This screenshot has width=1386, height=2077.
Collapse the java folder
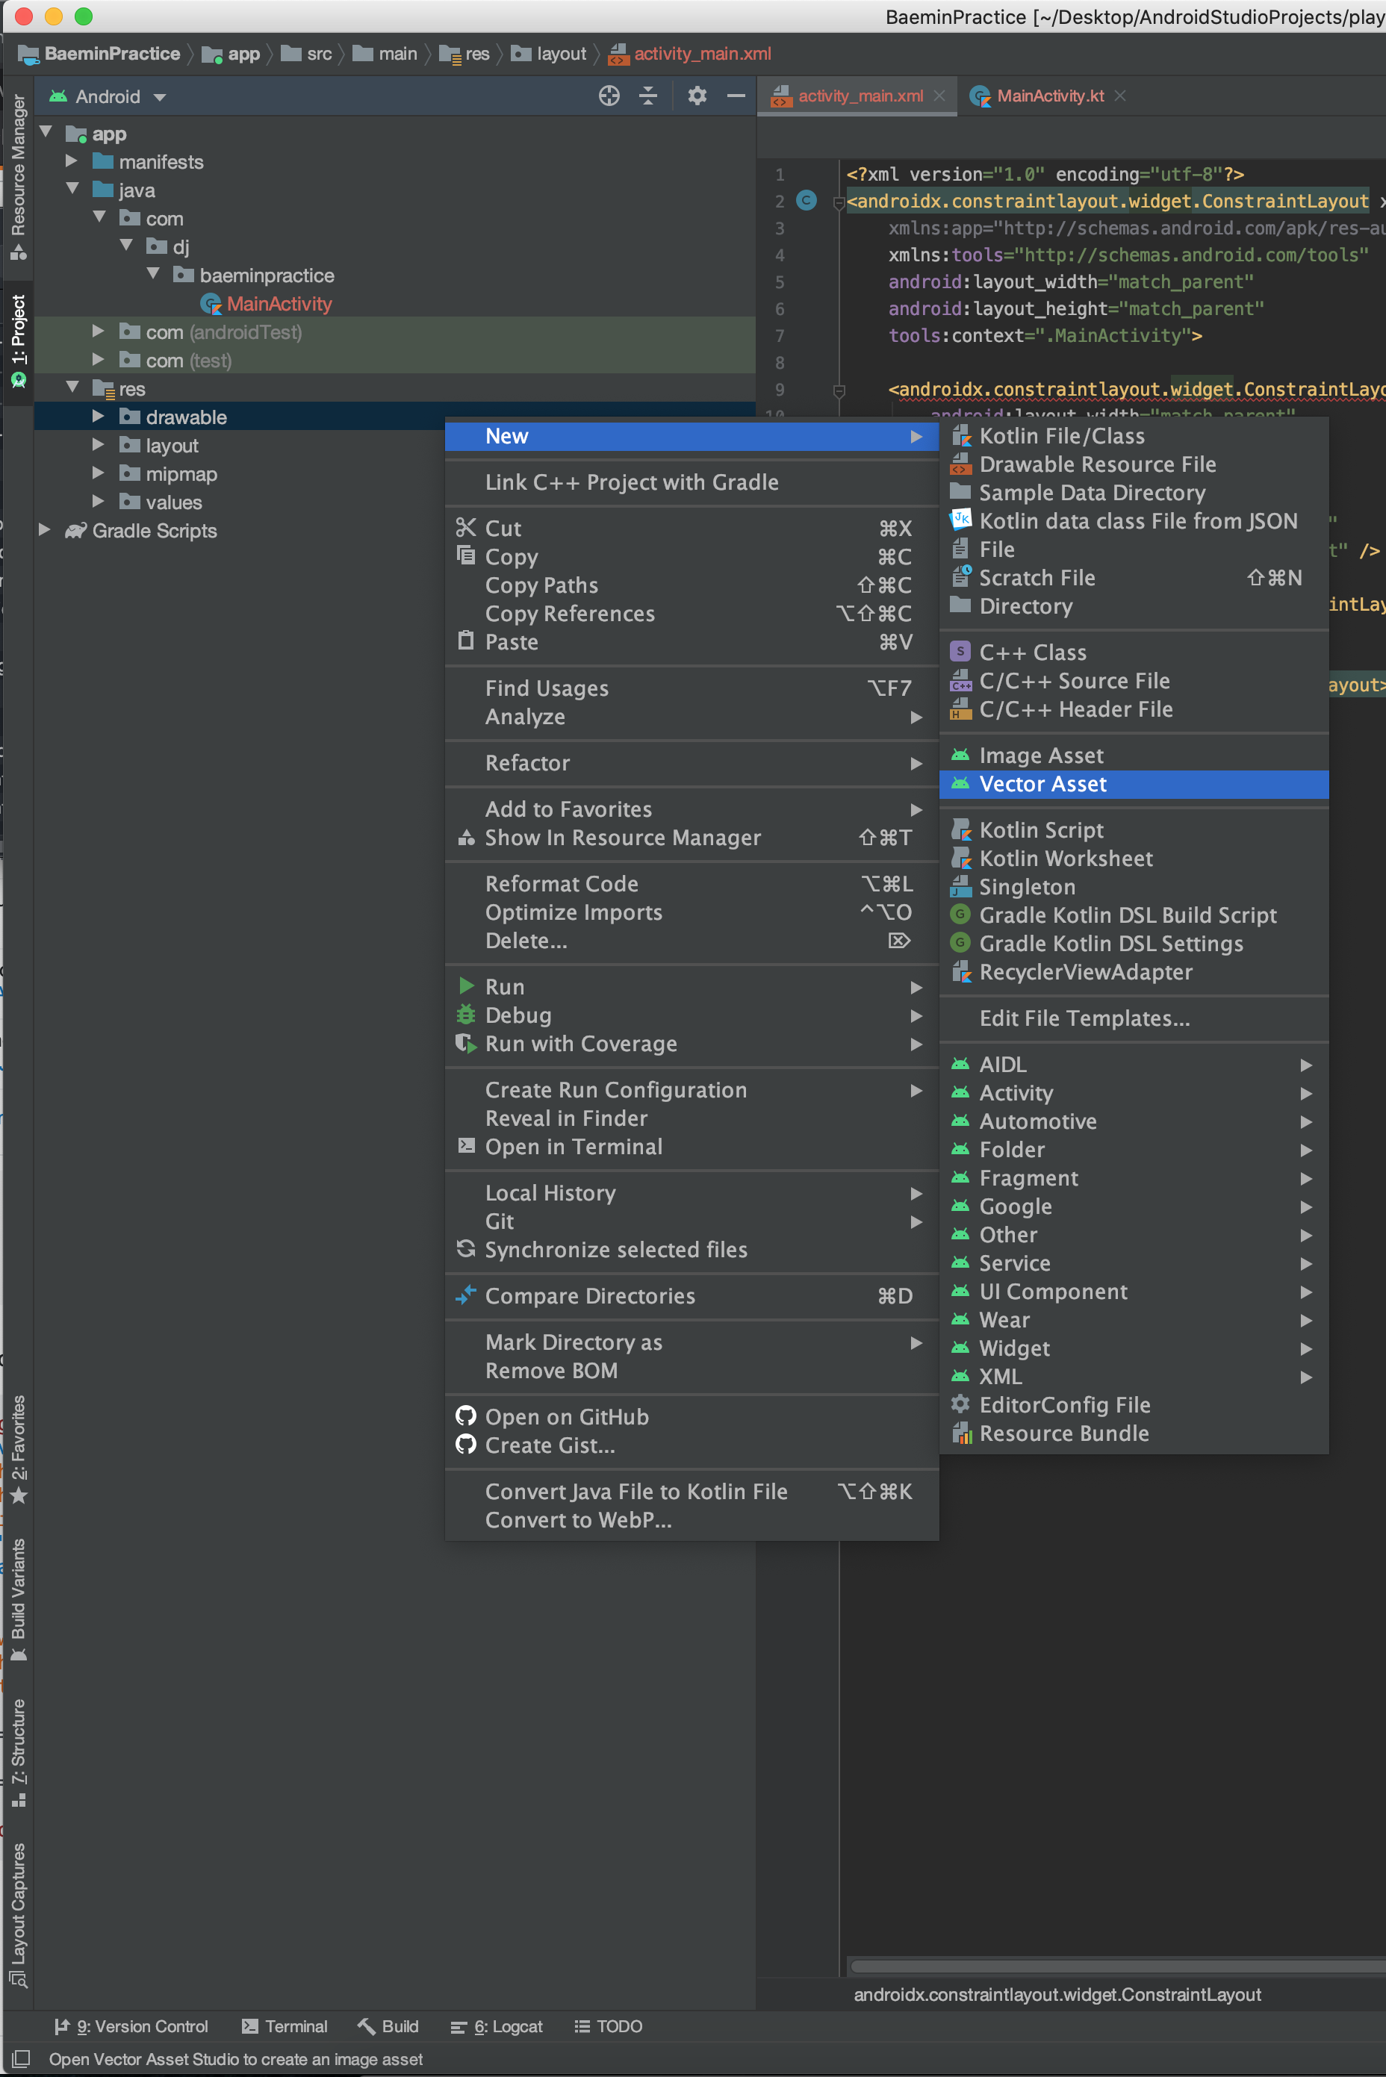72,189
